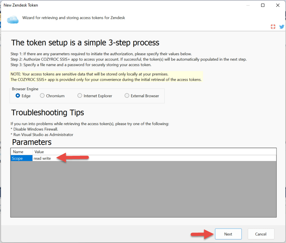This screenshot has height=243, width=286.
Task: Click the Value column header
Action: point(154,152)
